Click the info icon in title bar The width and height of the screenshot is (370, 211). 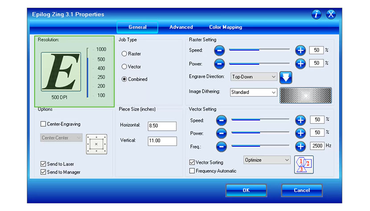click(316, 14)
